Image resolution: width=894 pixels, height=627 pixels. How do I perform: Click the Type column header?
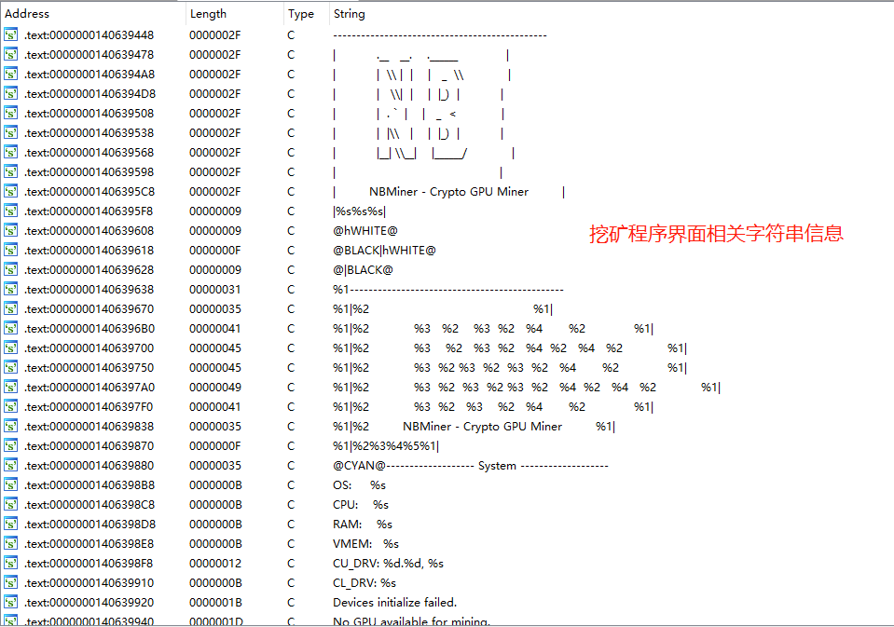[x=300, y=14]
